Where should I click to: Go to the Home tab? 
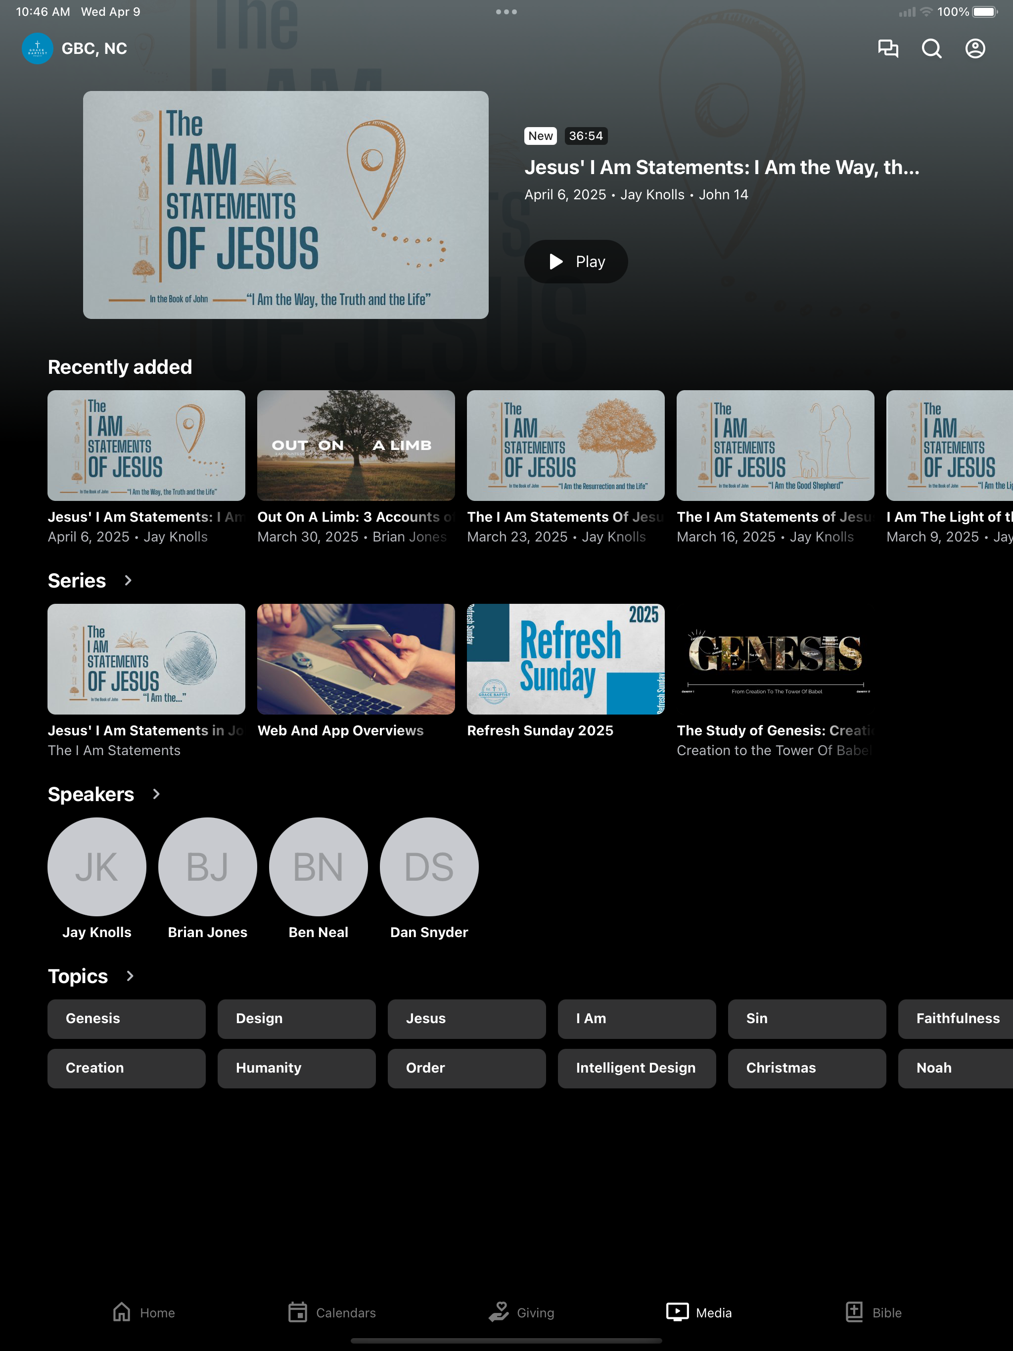143,1312
